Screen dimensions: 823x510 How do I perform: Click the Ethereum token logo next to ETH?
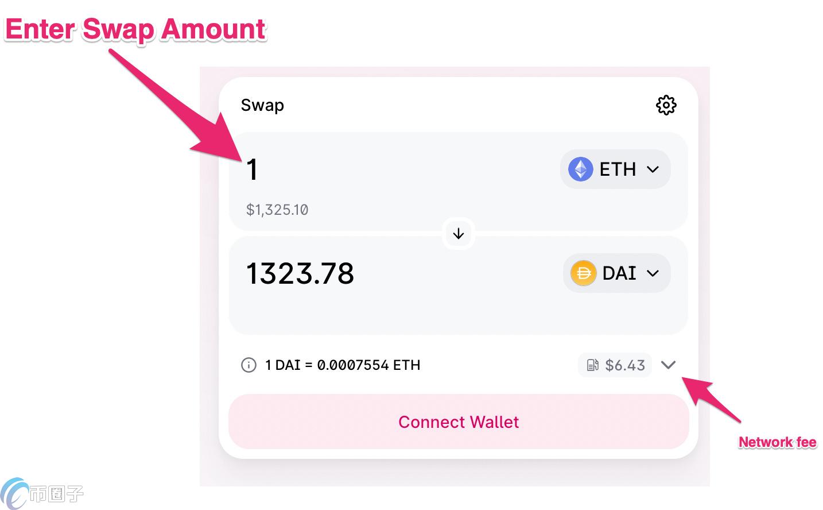coord(580,169)
